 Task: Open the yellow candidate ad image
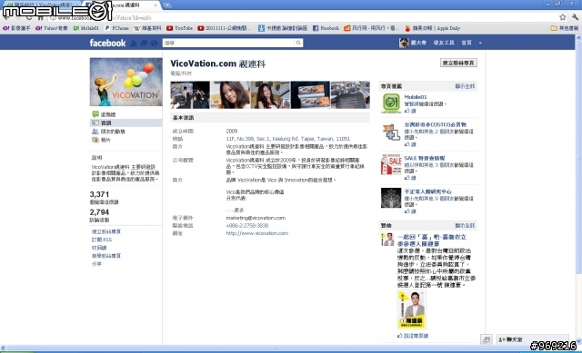coord(412,310)
